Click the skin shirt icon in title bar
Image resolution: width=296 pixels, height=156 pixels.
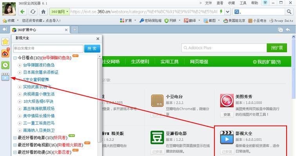click(x=265, y=3)
